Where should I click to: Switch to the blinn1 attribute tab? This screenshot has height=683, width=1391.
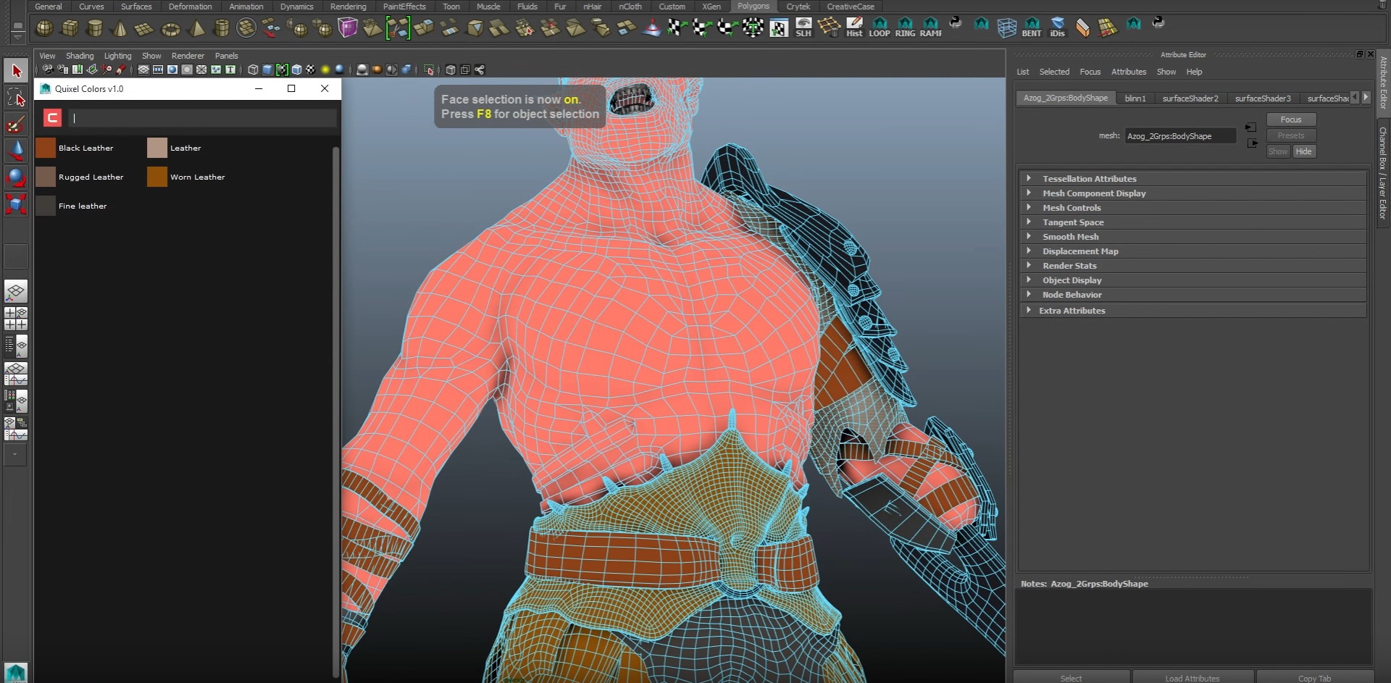click(1135, 98)
